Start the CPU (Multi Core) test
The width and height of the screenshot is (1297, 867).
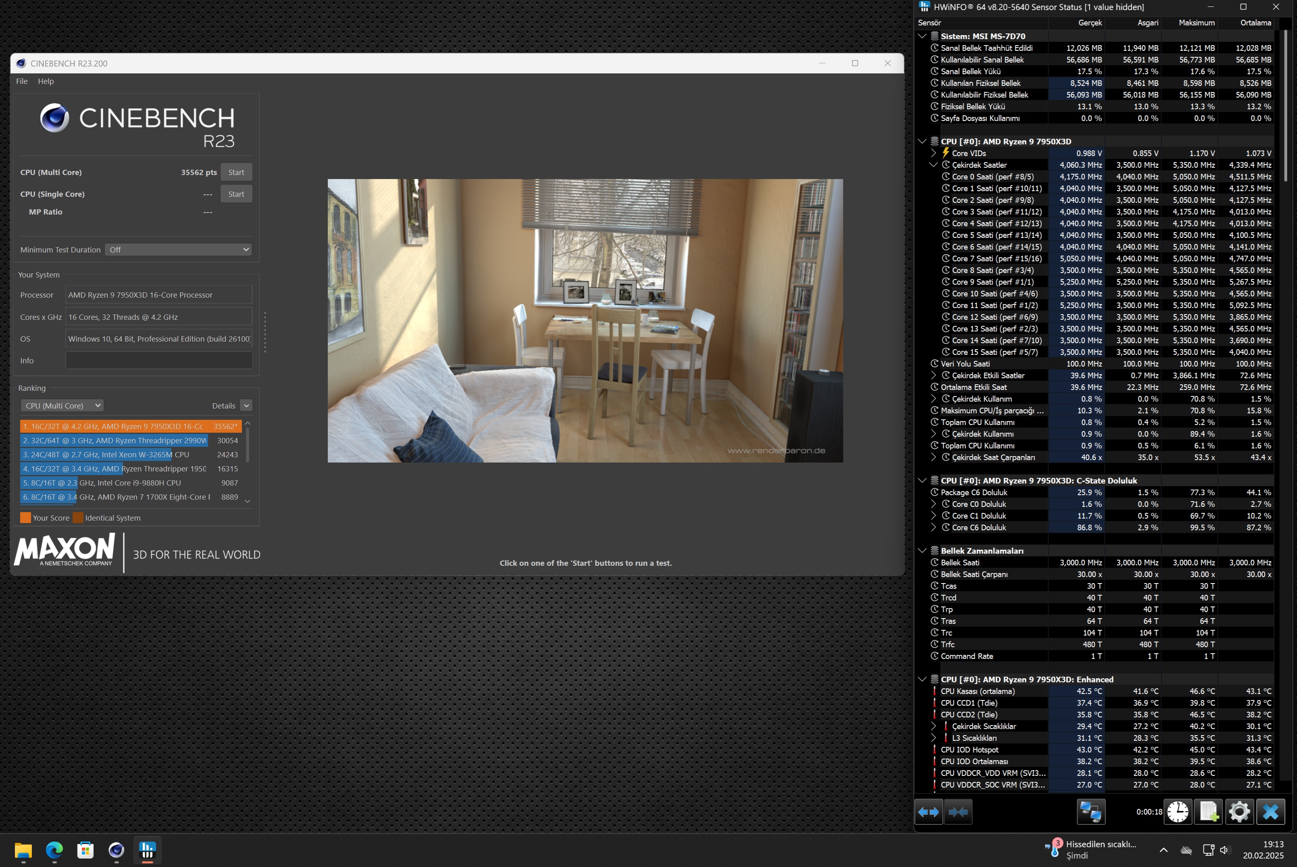236,172
